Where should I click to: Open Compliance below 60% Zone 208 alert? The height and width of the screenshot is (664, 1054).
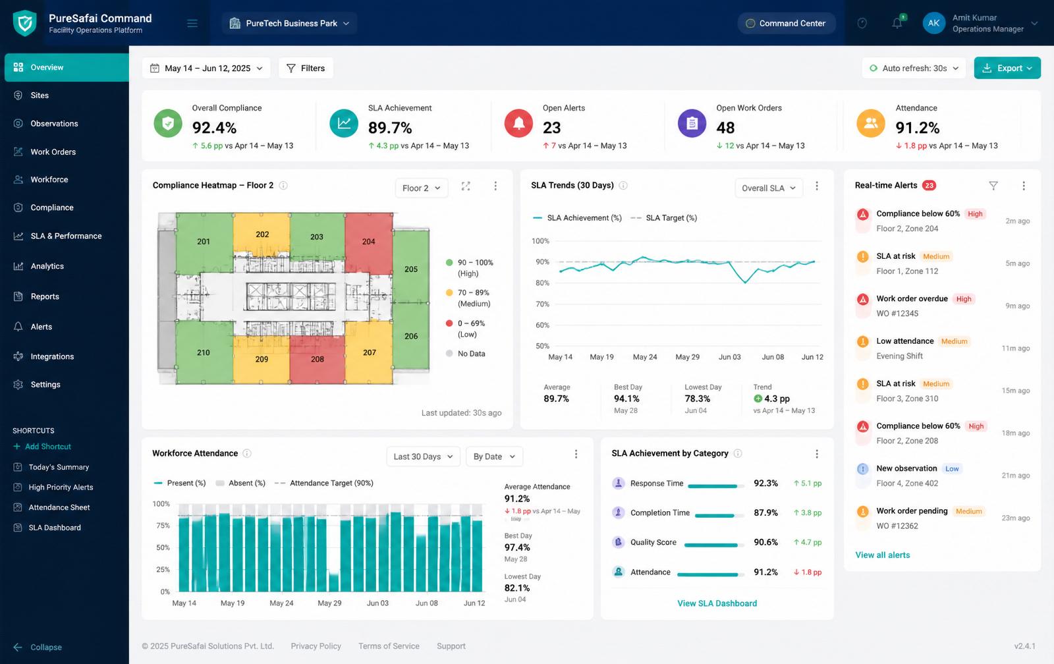943,433
